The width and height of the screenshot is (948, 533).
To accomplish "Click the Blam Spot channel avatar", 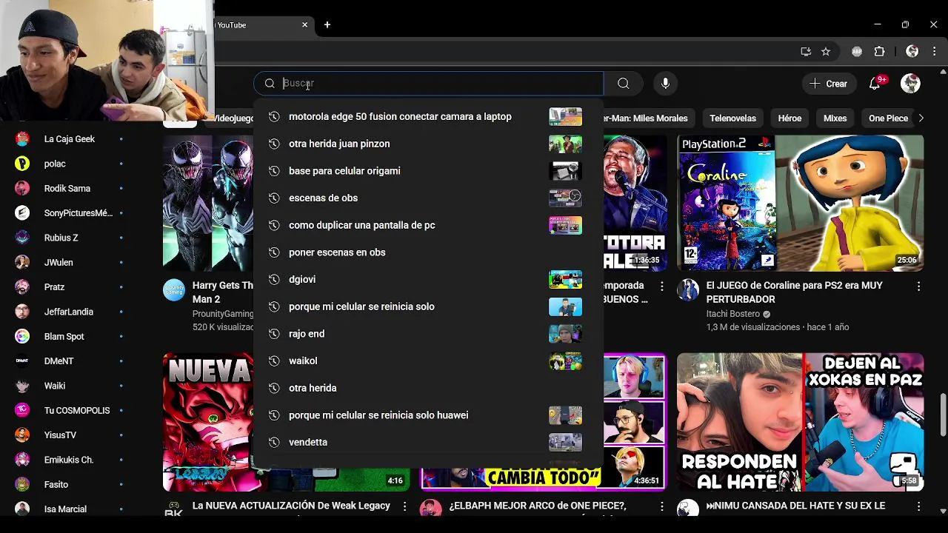I will point(22,336).
